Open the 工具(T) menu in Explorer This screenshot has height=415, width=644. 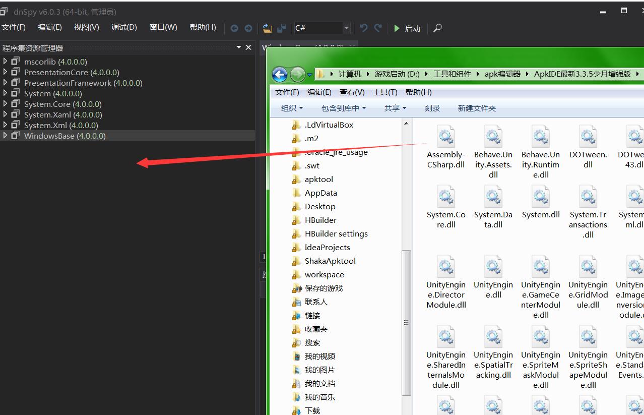pos(385,92)
